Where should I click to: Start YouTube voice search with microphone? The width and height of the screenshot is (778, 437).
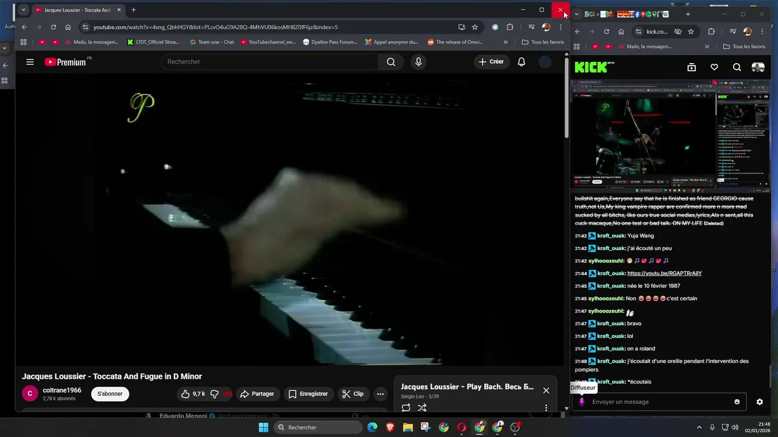(x=418, y=62)
